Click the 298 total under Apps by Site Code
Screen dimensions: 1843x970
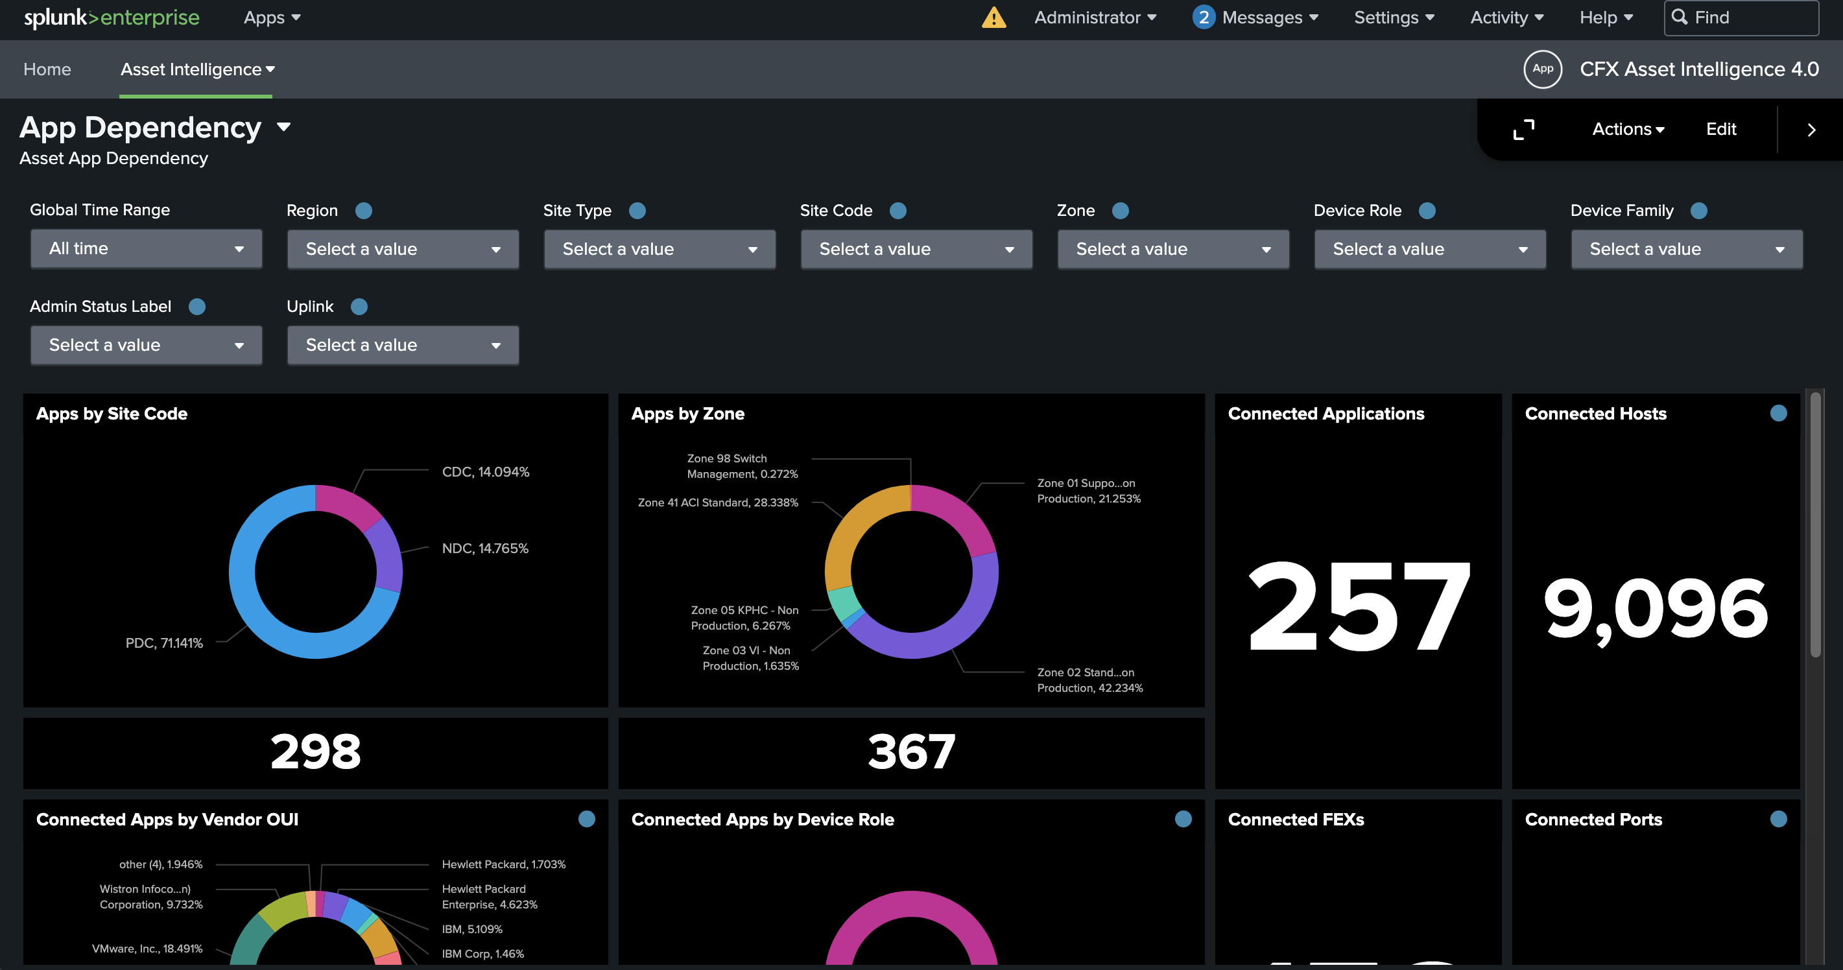(316, 752)
